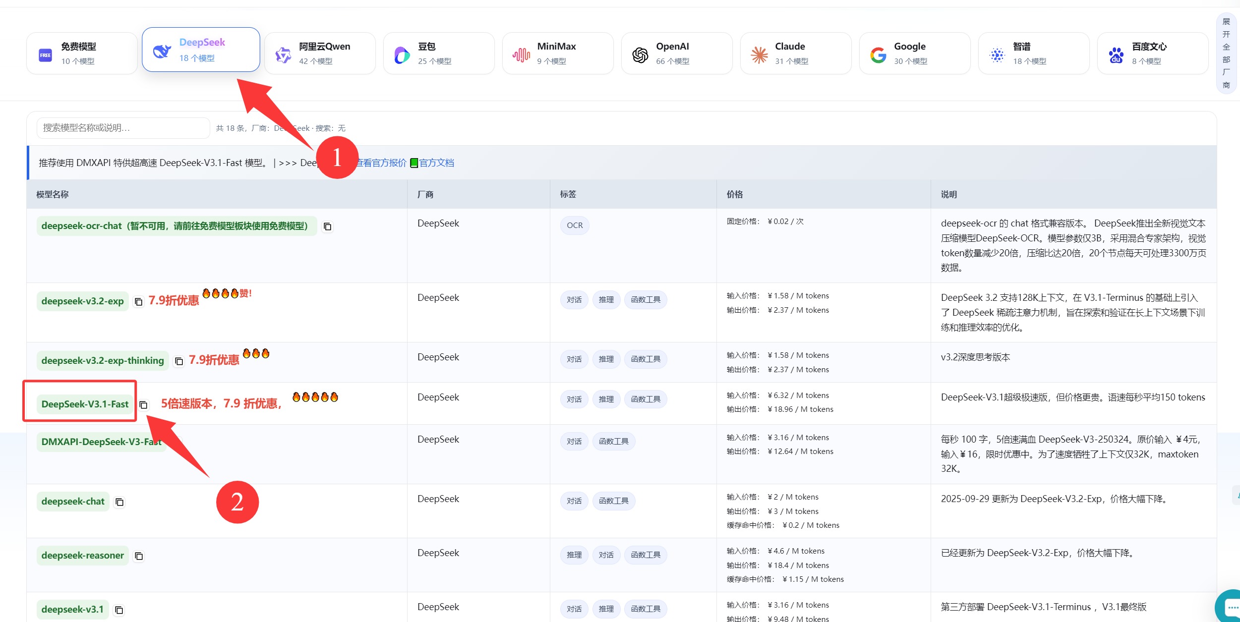Open the 百度文心 vendor tab
The height and width of the screenshot is (622, 1240).
coord(1153,54)
